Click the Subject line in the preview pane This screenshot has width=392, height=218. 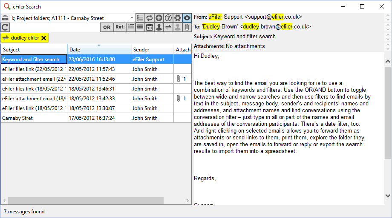click(234, 37)
